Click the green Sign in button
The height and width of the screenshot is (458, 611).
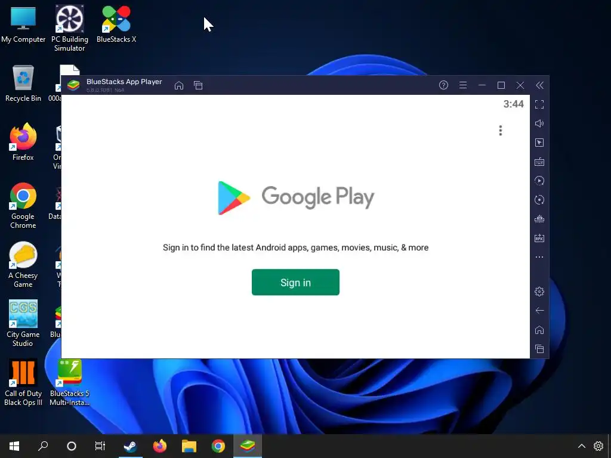click(x=295, y=282)
